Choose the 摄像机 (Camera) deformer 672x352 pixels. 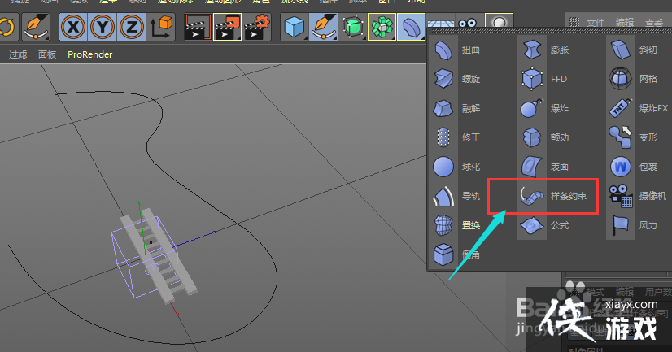click(x=638, y=196)
